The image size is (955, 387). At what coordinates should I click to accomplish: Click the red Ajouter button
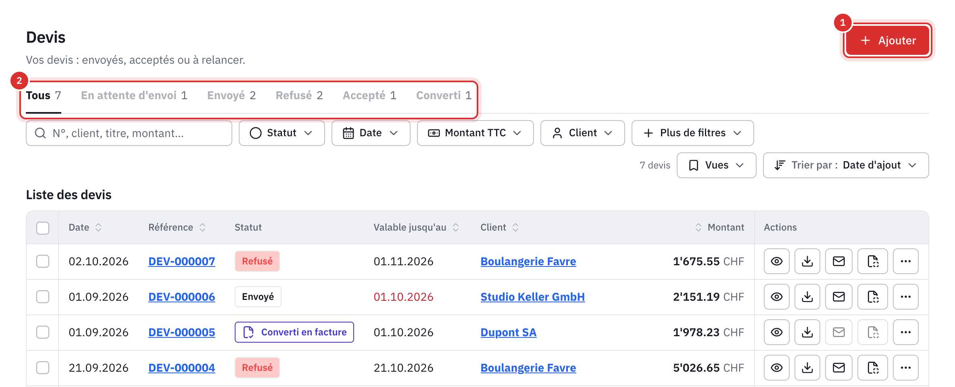pos(888,40)
